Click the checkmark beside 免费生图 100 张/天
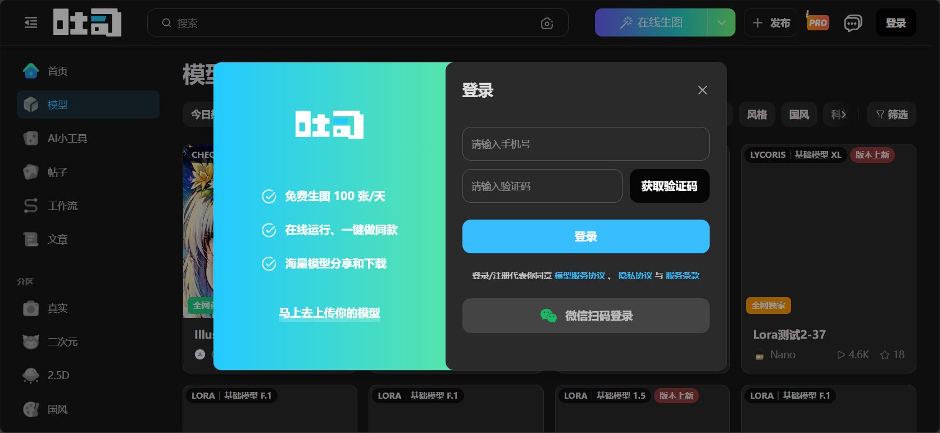940x433 pixels. (269, 197)
